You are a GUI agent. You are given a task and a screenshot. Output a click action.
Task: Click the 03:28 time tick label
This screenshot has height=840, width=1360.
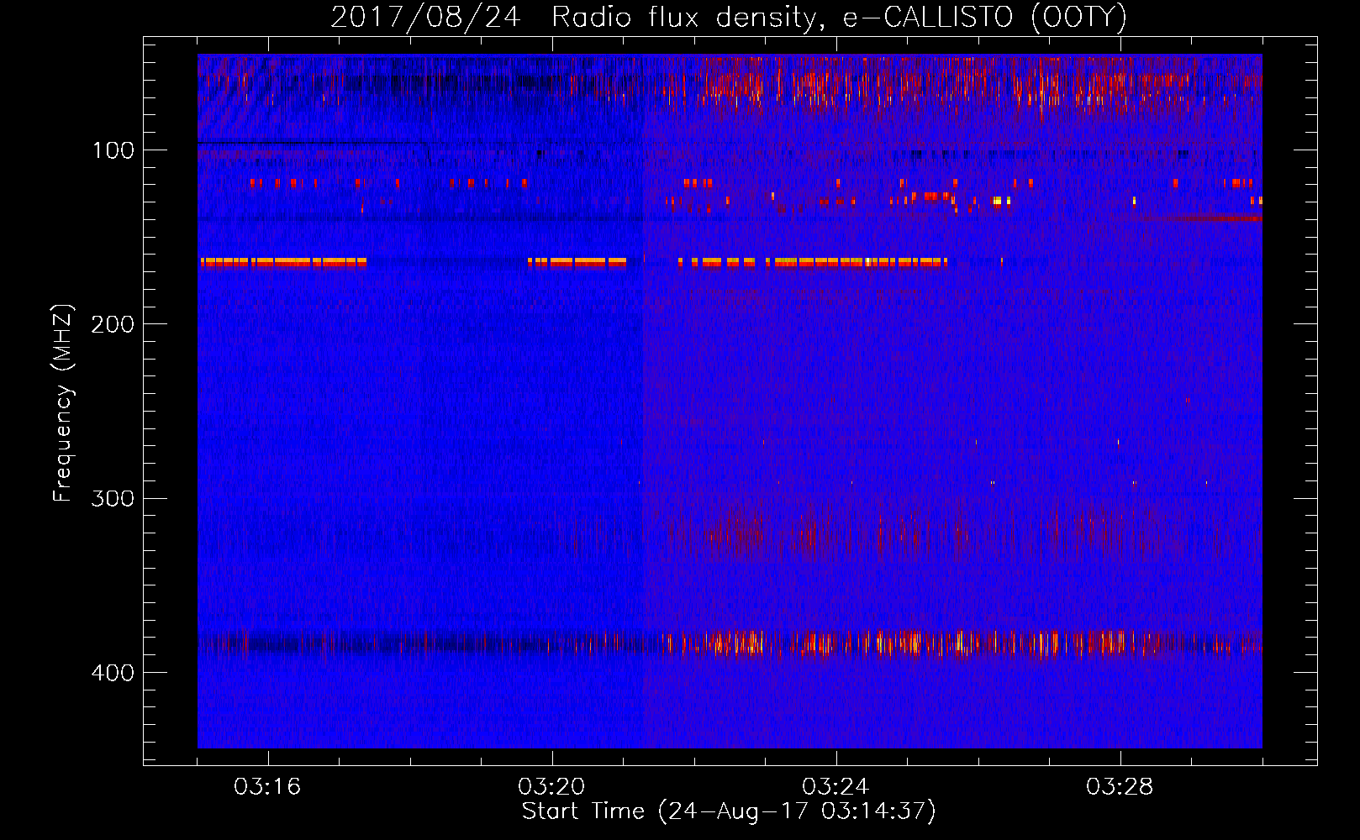[1120, 786]
